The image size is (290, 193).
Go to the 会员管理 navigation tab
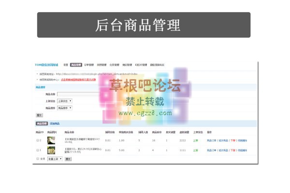pyautogui.click(x=114, y=65)
